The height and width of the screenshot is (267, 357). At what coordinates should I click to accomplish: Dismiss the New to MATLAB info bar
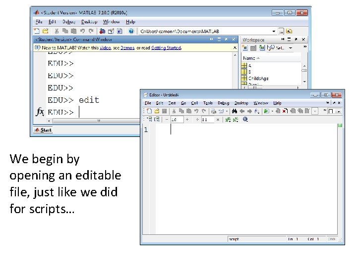click(235, 47)
